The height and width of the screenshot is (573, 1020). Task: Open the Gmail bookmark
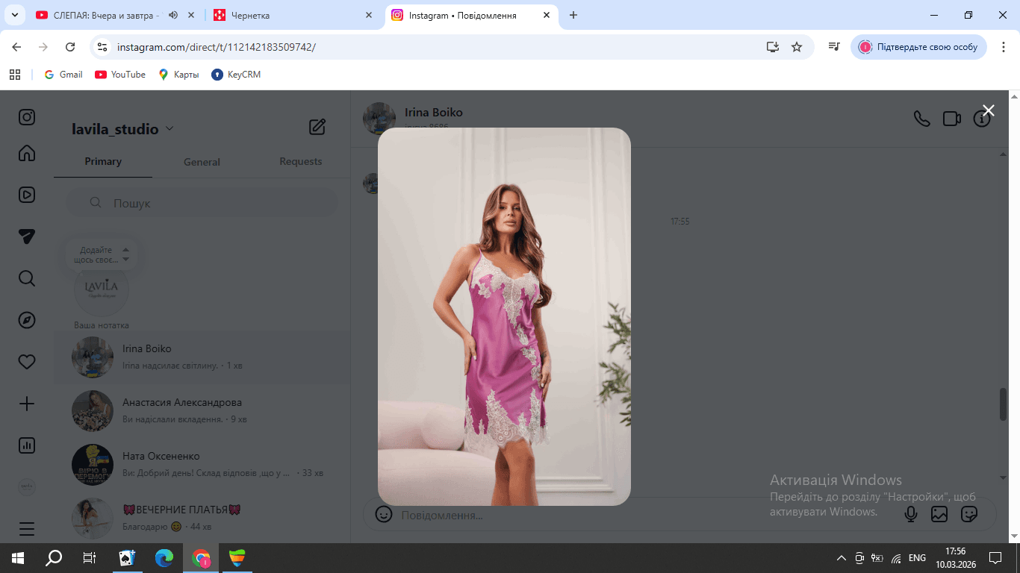(x=63, y=75)
